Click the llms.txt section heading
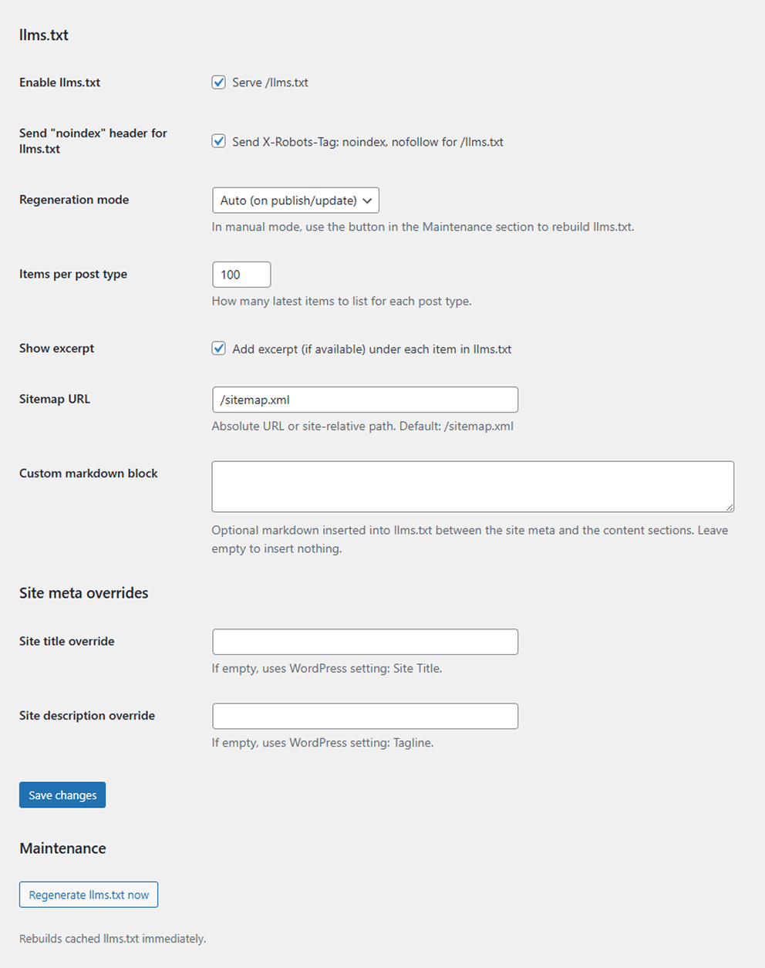Screen dimensions: 765x968 (x=43, y=35)
